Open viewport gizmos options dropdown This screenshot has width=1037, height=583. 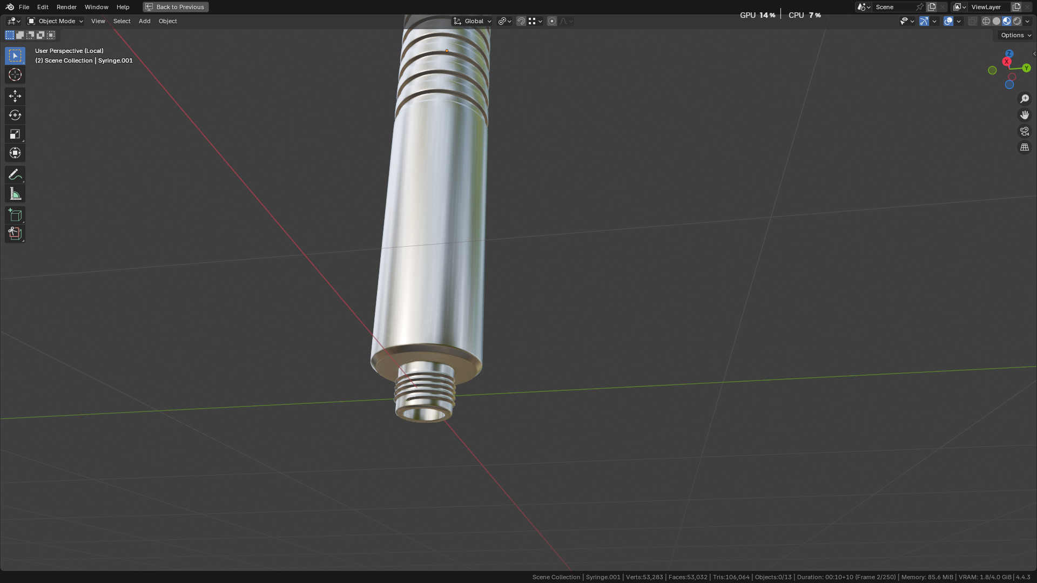tap(934, 21)
